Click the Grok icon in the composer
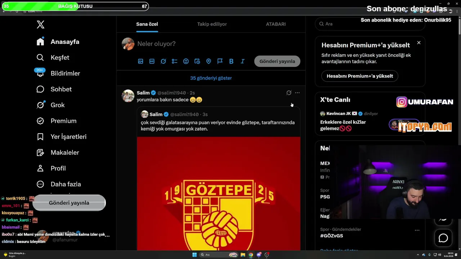This screenshot has height=259, width=461. pyautogui.click(x=163, y=62)
